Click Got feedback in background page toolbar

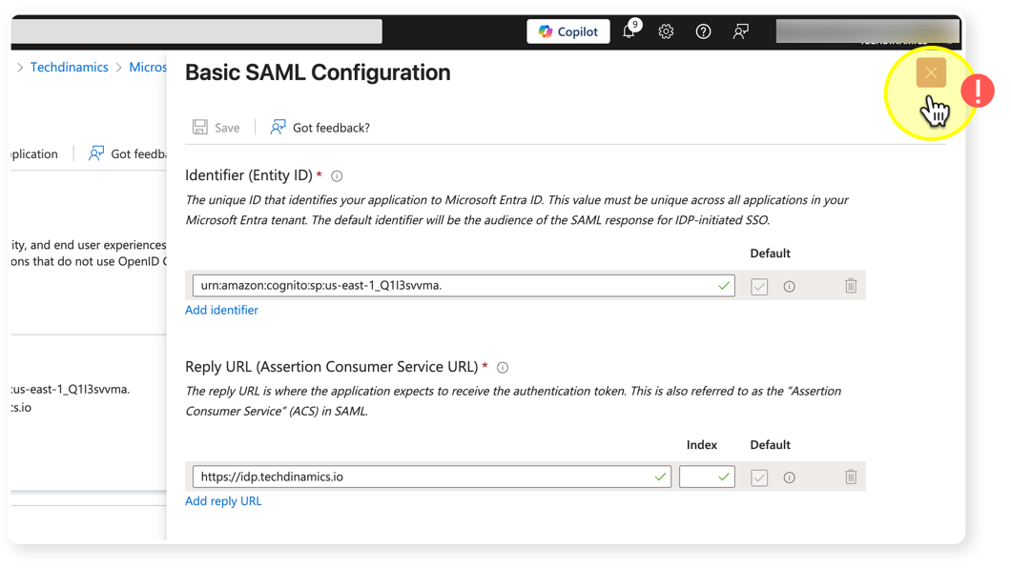(138, 154)
